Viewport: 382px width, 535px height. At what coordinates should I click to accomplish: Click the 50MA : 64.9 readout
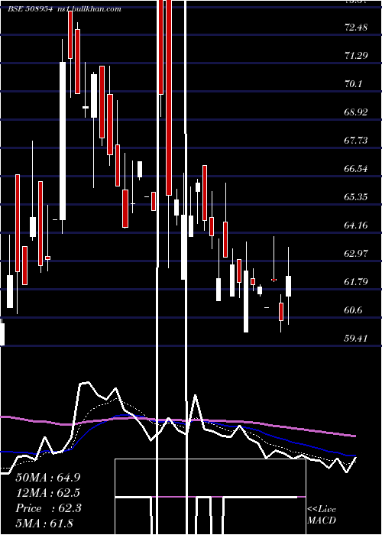[x=48, y=478]
